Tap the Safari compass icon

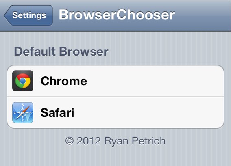[x=23, y=112]
